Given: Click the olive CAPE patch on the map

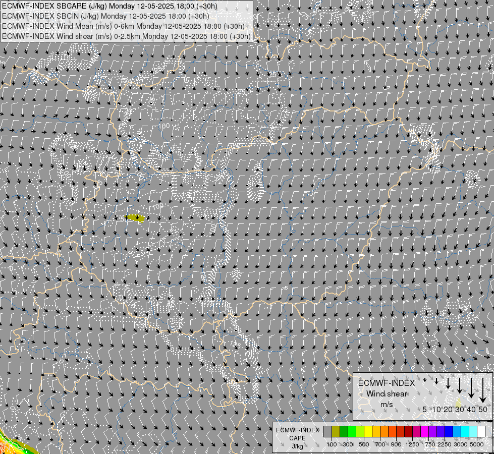Looking at the screenshot, I should 135,218.
